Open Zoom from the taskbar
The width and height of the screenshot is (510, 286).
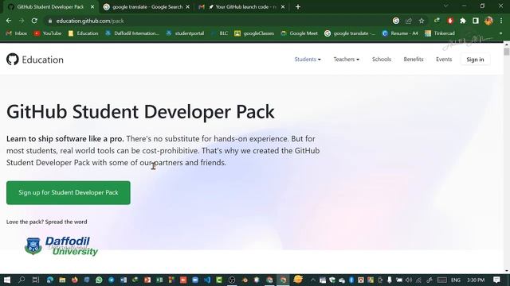(x=195, y=280)
